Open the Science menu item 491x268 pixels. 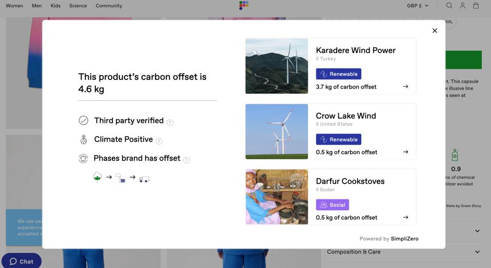[x=78, y=6]
